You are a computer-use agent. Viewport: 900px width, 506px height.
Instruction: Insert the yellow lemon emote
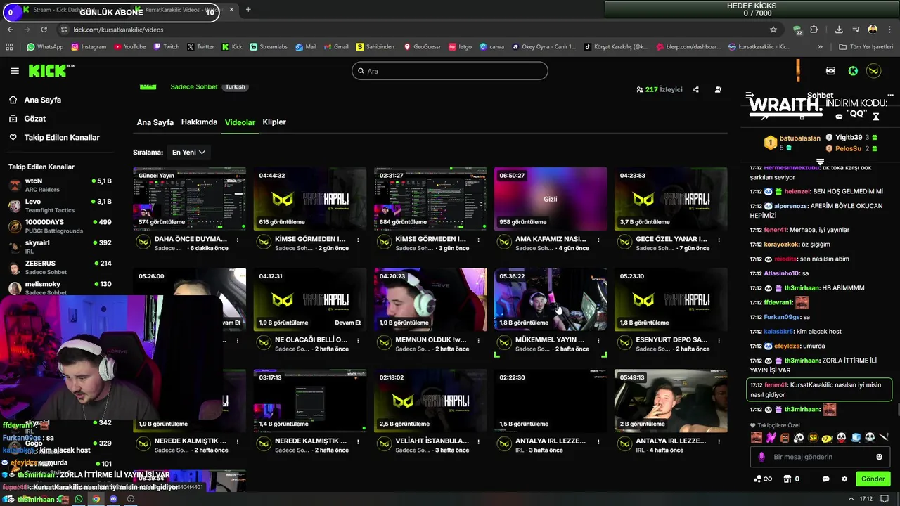(x=827, y=438)
